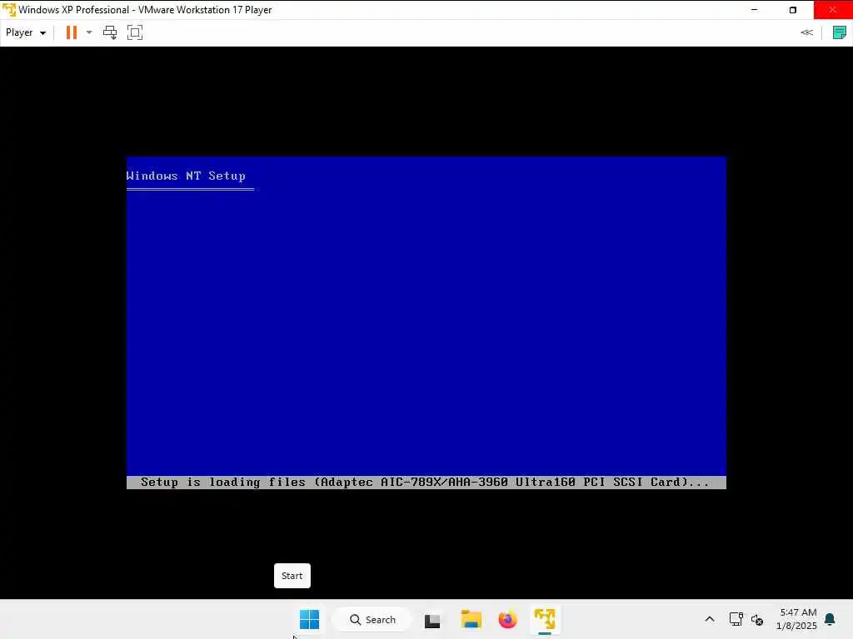853x639 pixels.
Task: Pause the virtual machine
Action: tap(72, 32)
